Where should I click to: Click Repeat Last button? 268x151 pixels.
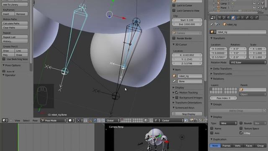(x=15, y=37)
